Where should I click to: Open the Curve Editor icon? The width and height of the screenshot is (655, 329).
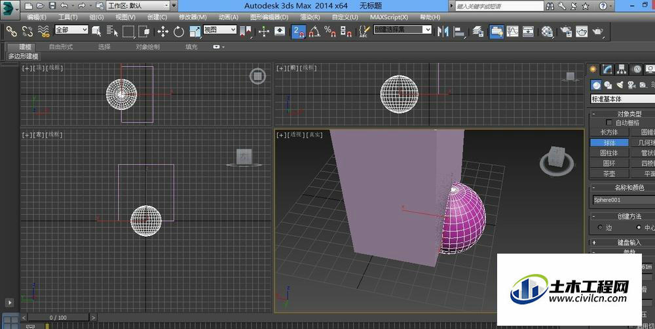click(x=513, y=31)
